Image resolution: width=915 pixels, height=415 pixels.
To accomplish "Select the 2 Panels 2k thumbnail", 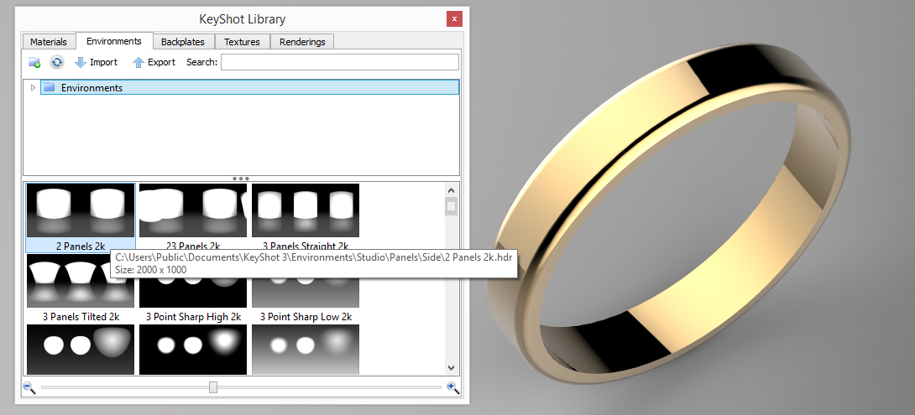I will pos(81,210).
